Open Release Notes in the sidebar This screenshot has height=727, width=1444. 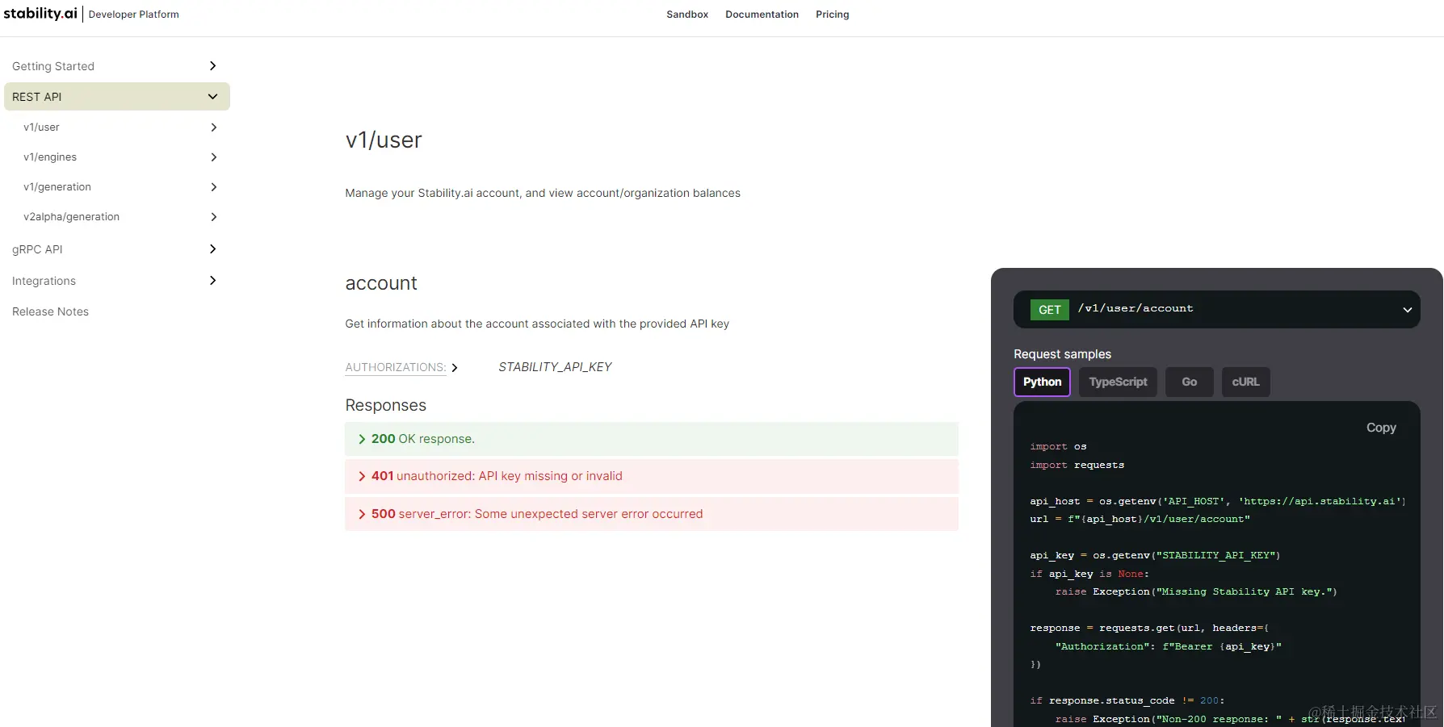click(x=50, y=311)
